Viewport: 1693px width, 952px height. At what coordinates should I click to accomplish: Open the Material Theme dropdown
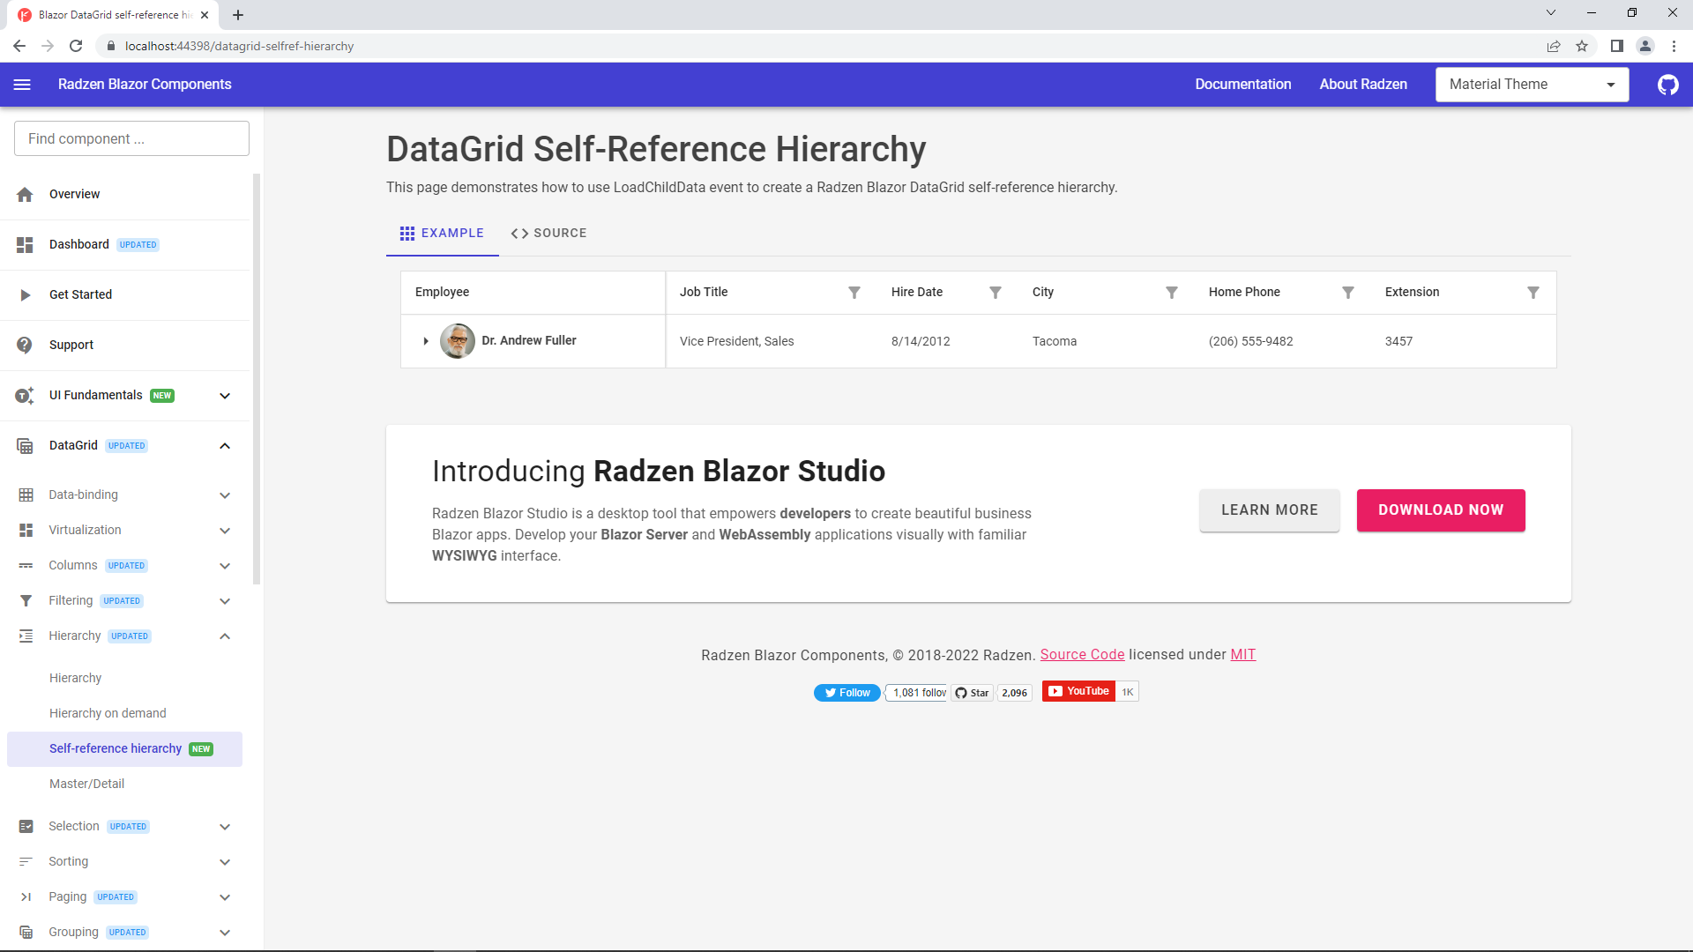coord(1532,85)
